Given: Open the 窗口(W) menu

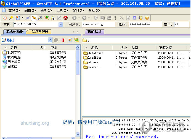Looking at the screenshot, I should [78, 10].
